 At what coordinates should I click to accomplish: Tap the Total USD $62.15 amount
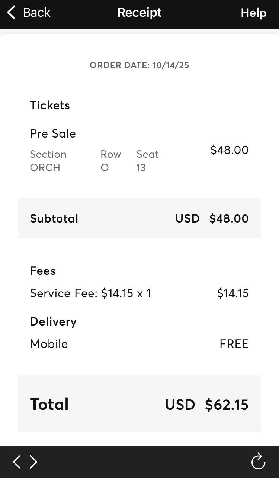[x=207, y=405]
